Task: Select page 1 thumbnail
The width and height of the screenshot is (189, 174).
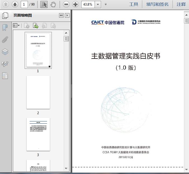Action: pyautogui.click(x=38, y=50)
